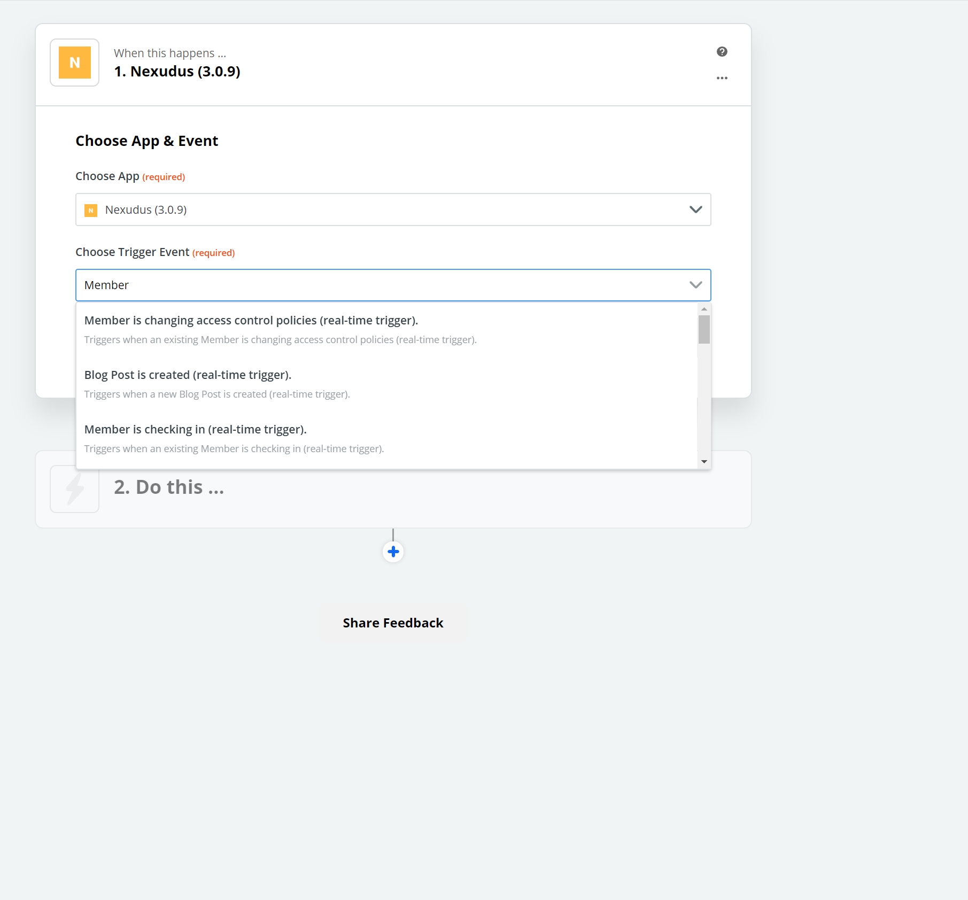Click 'Triggers when an existing Member is changing access' description
The image size is (968, 900).
[x=280, y=340]
